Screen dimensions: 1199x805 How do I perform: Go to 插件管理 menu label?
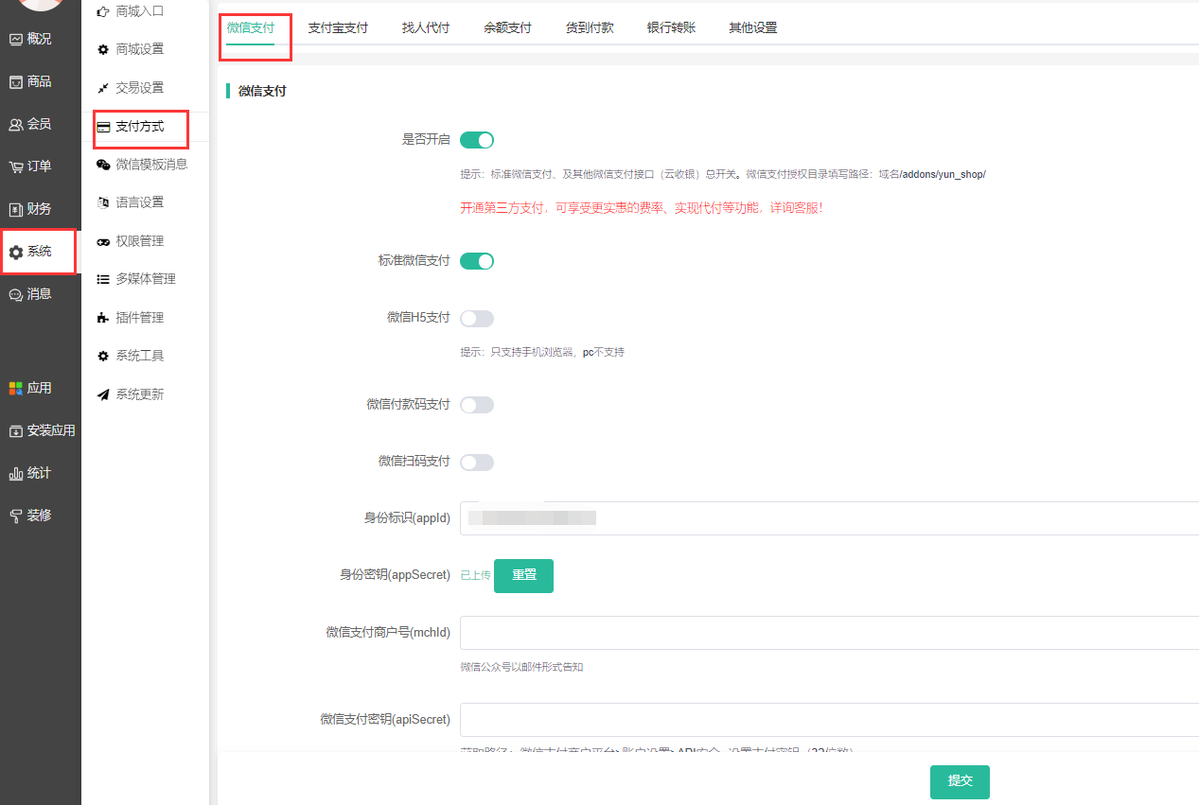click(x=140, y=318)
